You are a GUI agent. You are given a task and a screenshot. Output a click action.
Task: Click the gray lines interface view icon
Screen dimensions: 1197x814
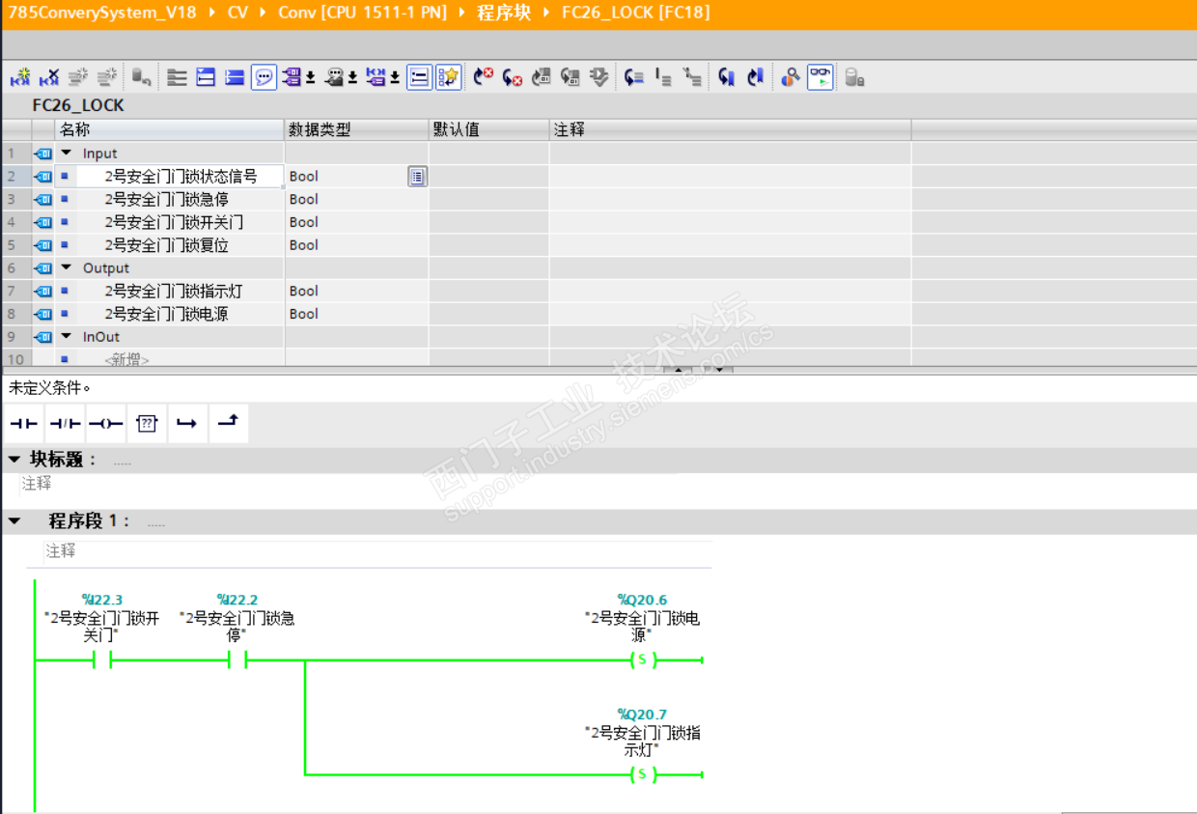tap(177, 77)
